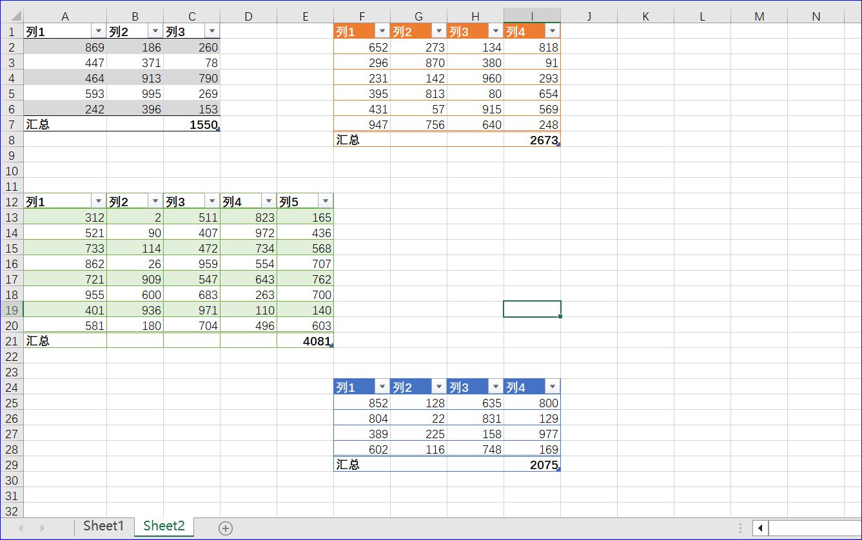The height and width of the screenshot is (540, 862).
Task: Open filter dropdown for orange 列4 in I1
Action: 552,32
